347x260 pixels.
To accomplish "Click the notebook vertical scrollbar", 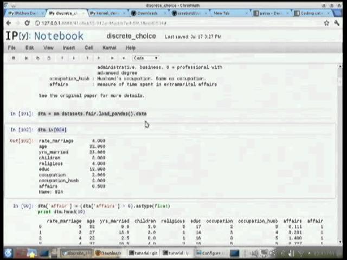I will [340, 154].
